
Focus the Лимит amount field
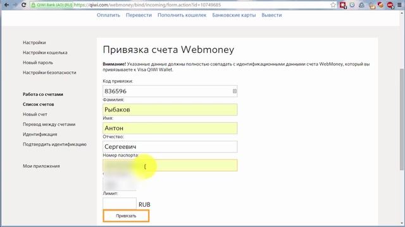(120, 204)
